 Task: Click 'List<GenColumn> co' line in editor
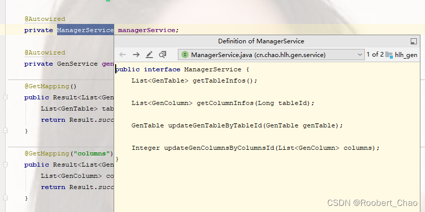77,176
